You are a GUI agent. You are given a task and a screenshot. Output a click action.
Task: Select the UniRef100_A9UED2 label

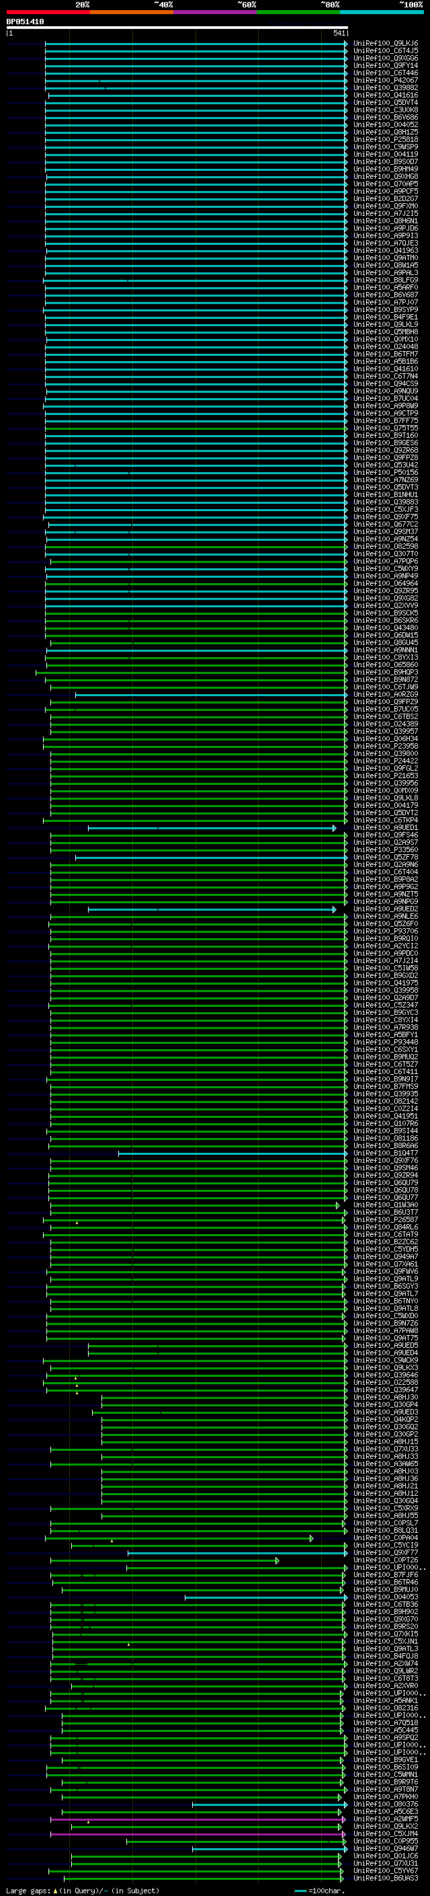coord(386,910)
